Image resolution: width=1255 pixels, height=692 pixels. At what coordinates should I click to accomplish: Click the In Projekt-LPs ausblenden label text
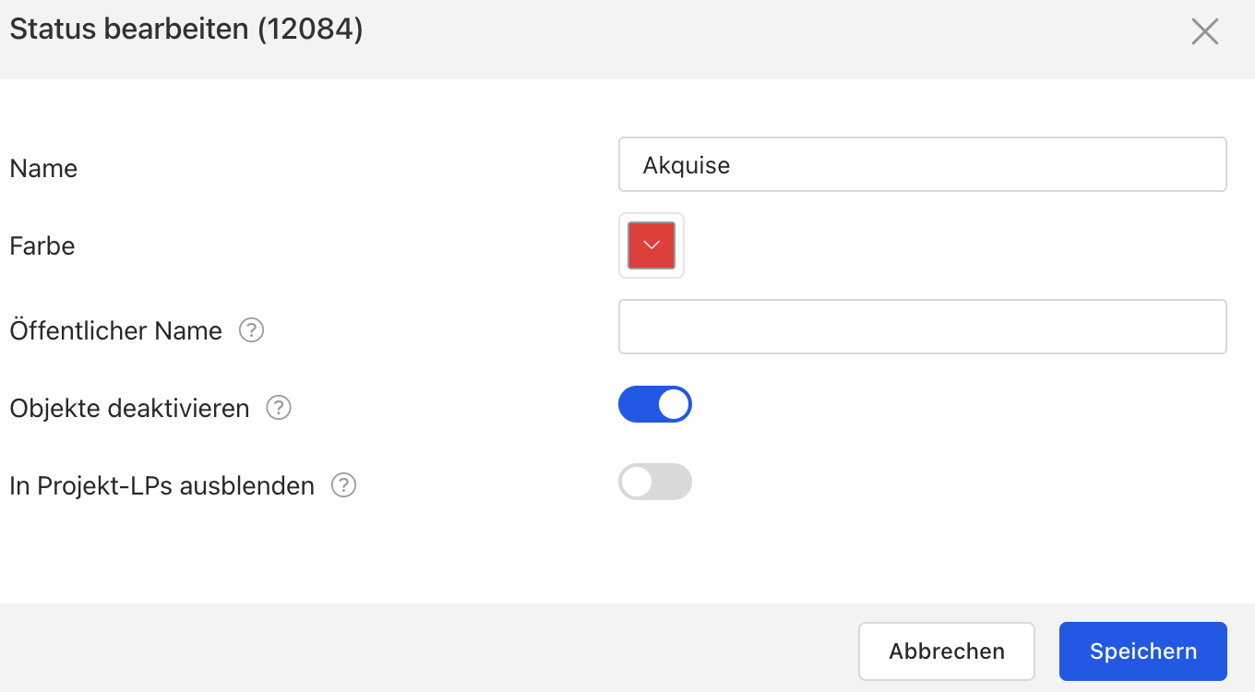click(162, 485)
